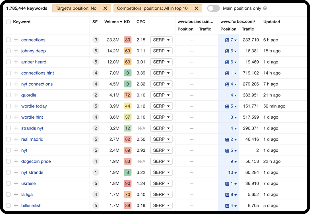Click the red KD 89 badge for 'nyt'

tap(127, 150)
